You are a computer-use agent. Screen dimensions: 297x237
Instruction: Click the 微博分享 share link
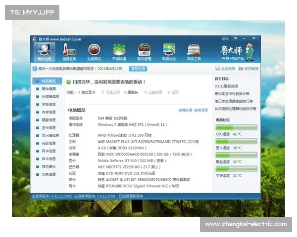(186, 110)
